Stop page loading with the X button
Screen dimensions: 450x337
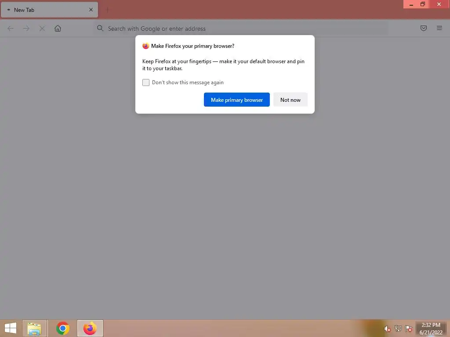point(42,29)
